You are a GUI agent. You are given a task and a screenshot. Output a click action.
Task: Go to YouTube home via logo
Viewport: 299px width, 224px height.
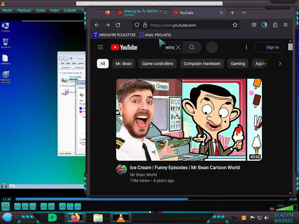click(x=124, y=47)
